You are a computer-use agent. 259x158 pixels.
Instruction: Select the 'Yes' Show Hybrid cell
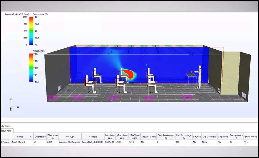251,142
